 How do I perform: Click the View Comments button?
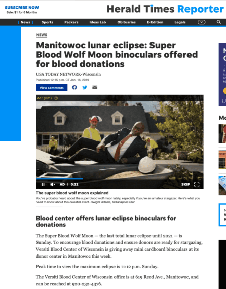[52, 88]
